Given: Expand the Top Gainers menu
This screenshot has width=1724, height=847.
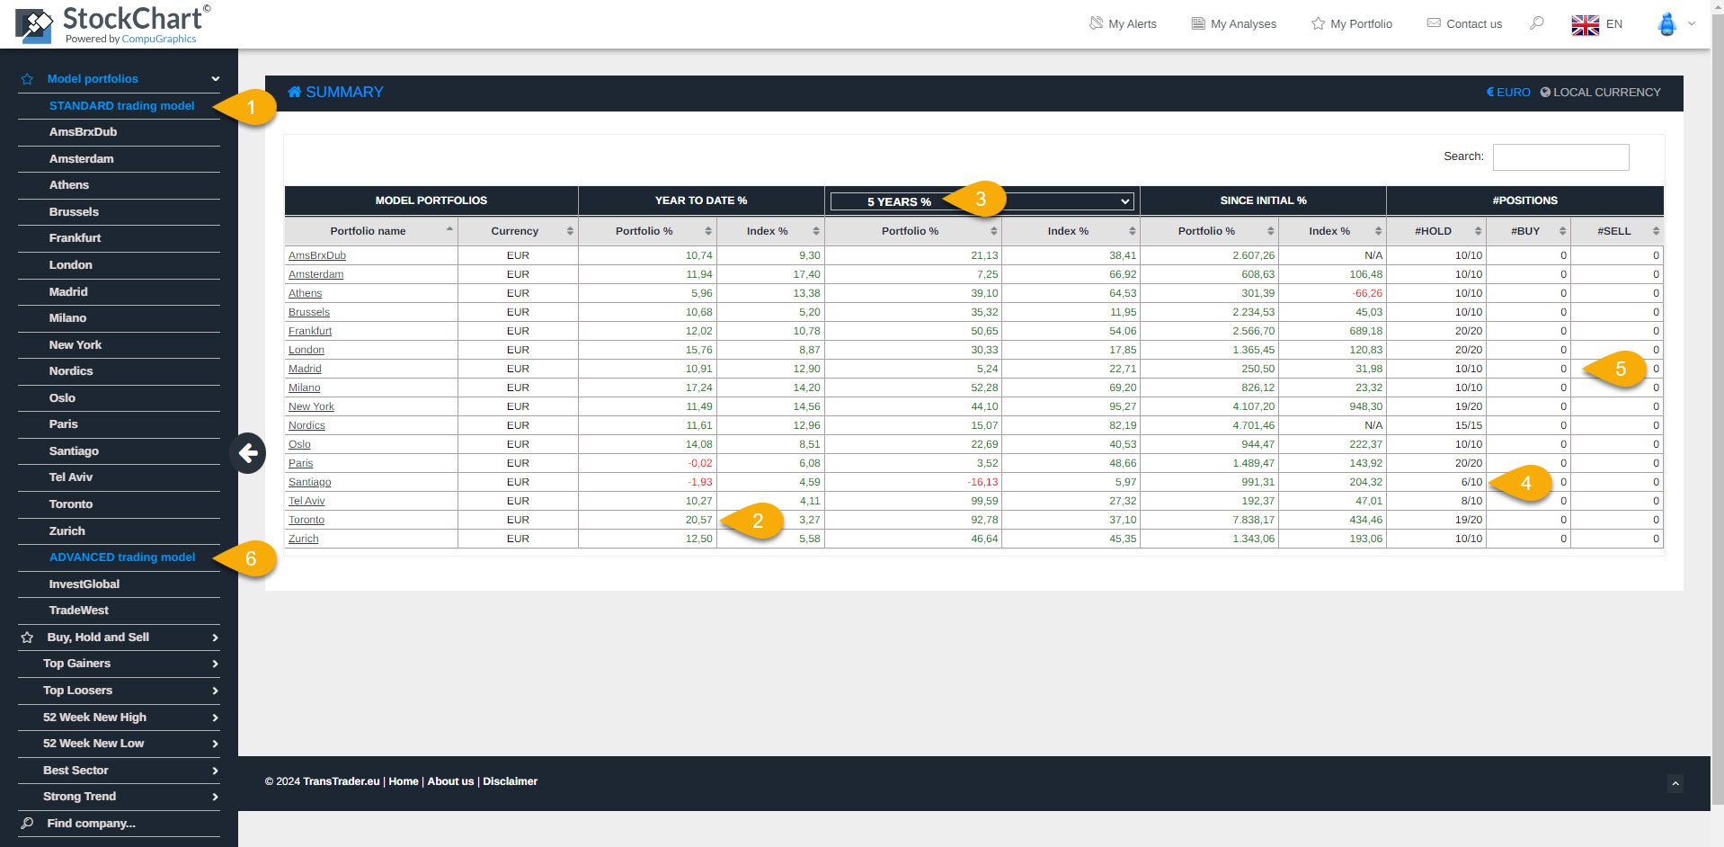Looking at the screenshot, I should [119, 664].
